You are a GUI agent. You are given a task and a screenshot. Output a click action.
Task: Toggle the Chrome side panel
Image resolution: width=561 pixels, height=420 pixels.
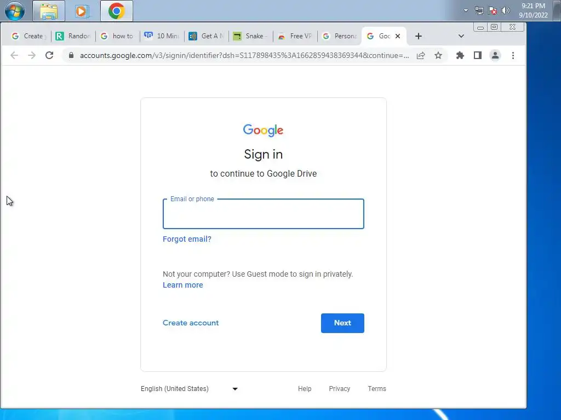click(x=478, y=55)
